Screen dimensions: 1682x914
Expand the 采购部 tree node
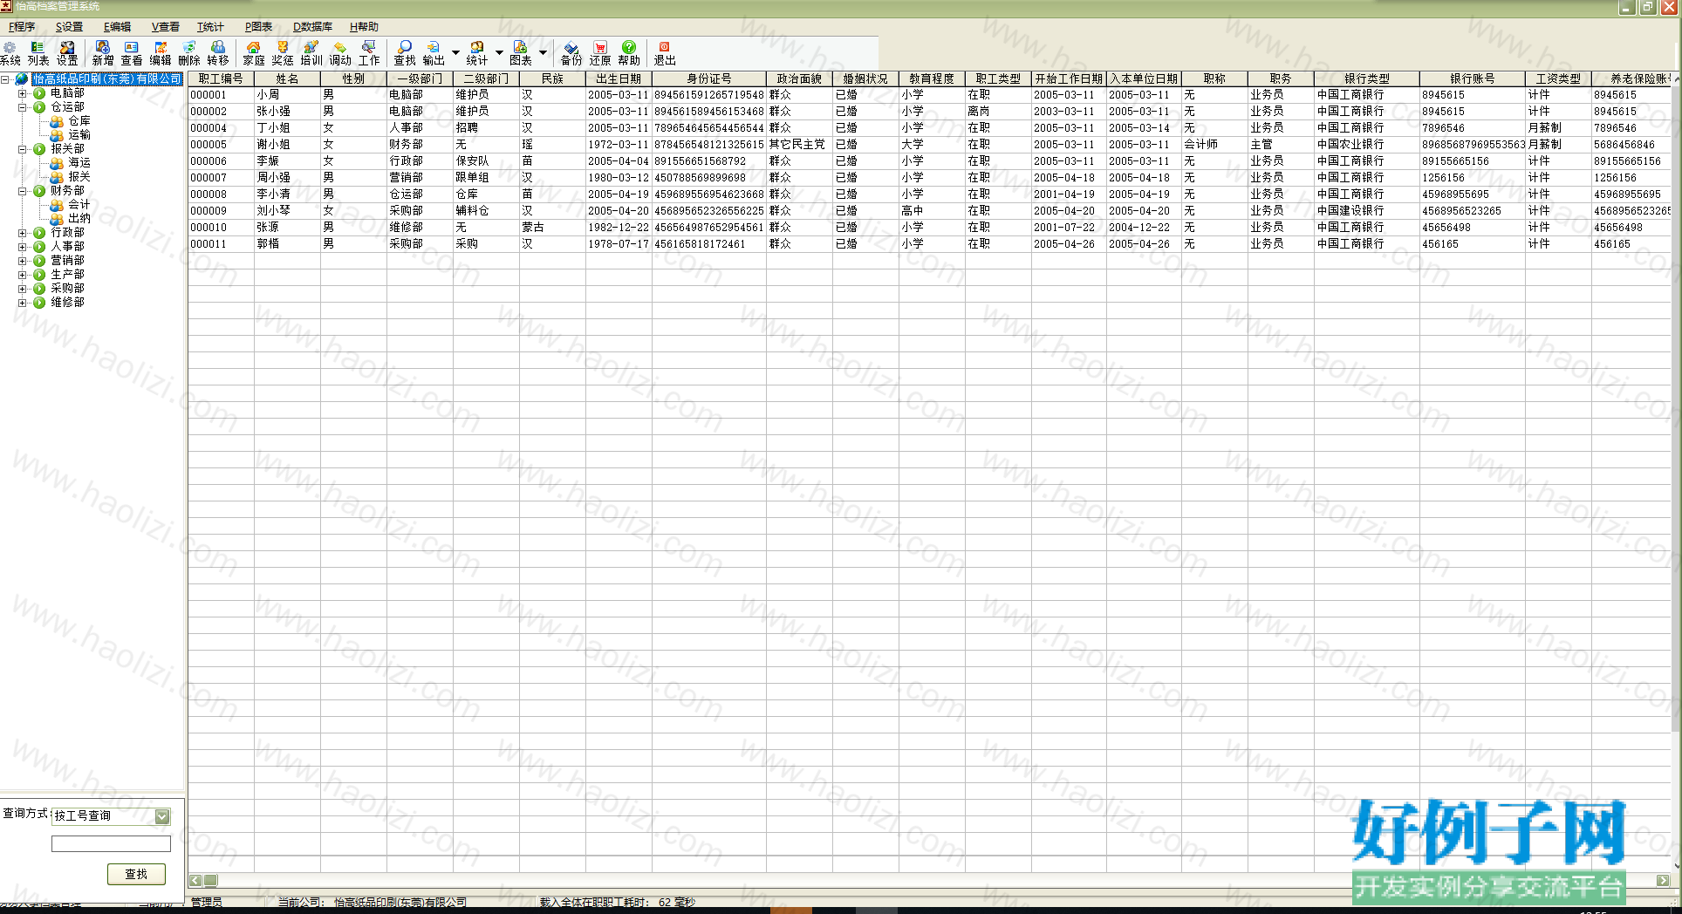click(23, 289)
